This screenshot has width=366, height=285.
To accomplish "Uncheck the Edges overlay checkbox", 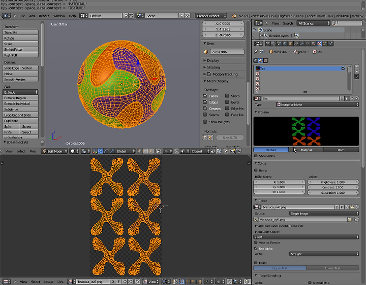I will [x=205, y=102].
